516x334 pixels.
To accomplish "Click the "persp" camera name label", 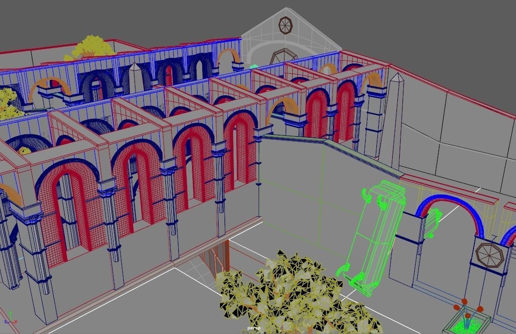I will click(254, 328).
